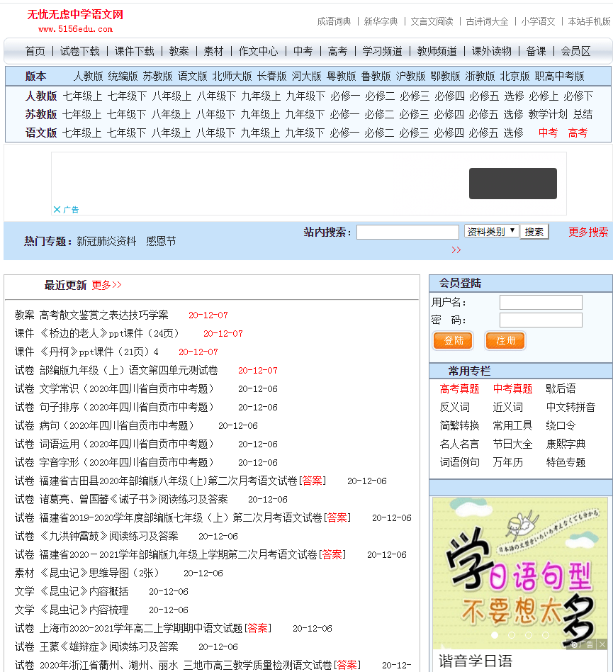Click the site logo 无忧无虑中学语文网
The image size is (613, 672).
click(x=75, y=15)
